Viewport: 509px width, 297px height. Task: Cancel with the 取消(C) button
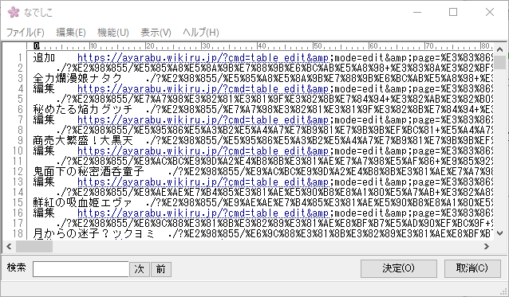[x=472, y=268]
